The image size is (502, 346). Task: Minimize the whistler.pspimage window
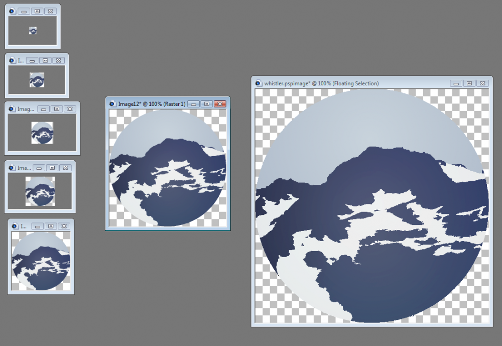coord(456,83)
